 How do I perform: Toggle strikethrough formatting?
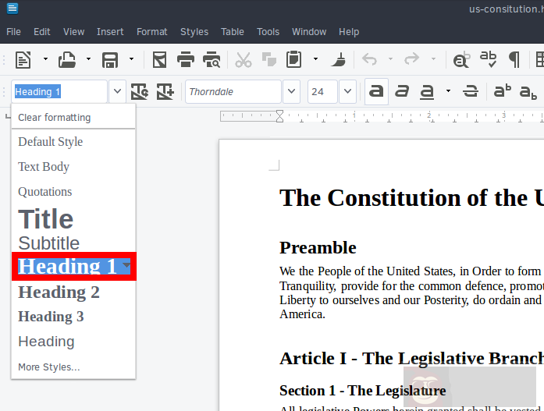(470, 91)
